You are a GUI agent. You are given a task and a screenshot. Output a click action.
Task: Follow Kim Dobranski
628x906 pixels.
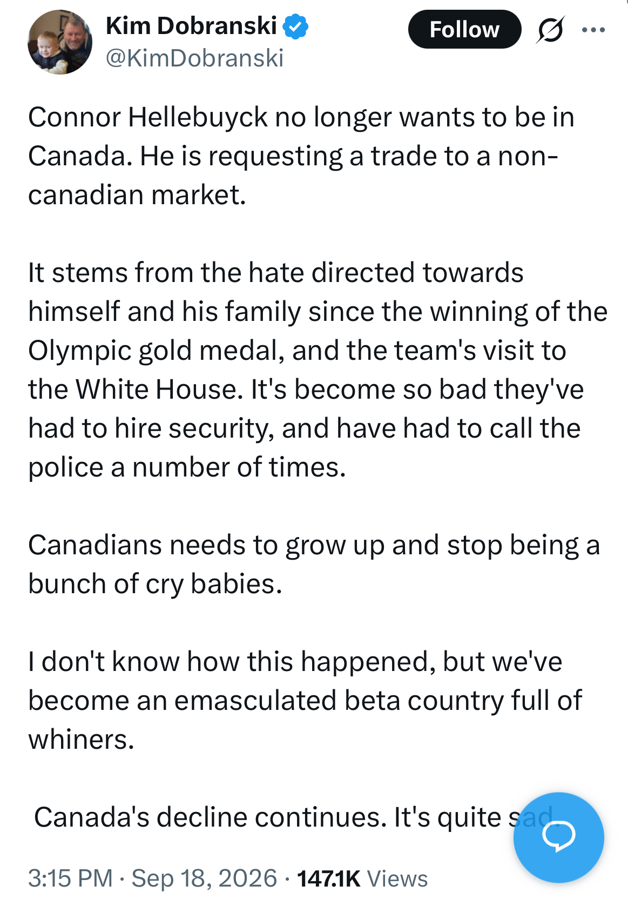click(x=464, y=29)
